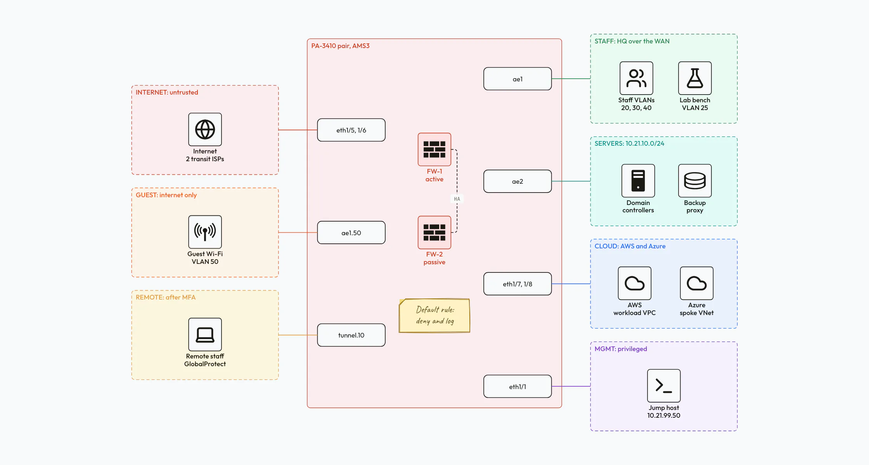
Task: Select the FW-2 passive label text
Action: pos(434,258)
